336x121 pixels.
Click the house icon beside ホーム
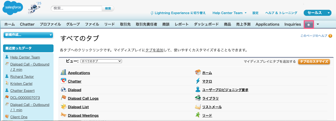click(198, 73)
